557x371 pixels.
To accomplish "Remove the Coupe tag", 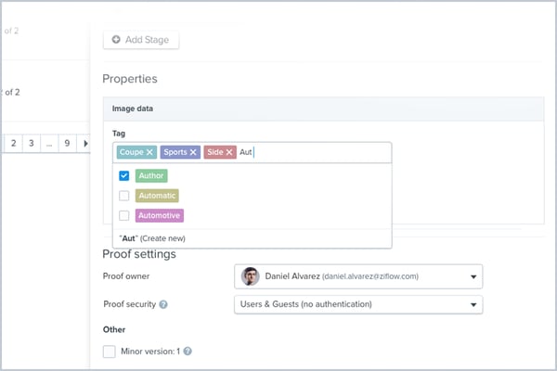I will tap(149, 152).
